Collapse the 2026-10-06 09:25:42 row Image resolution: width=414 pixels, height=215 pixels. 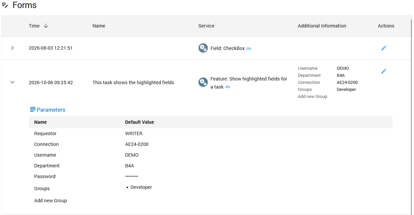coord(12,82)
